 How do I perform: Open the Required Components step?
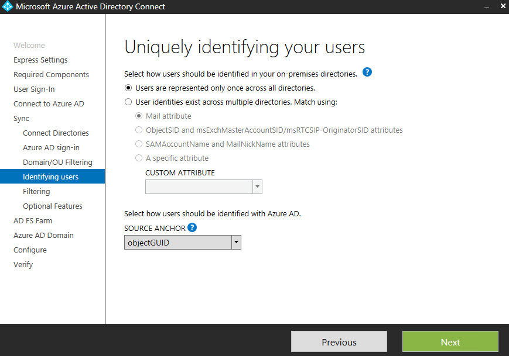(51, 75)
